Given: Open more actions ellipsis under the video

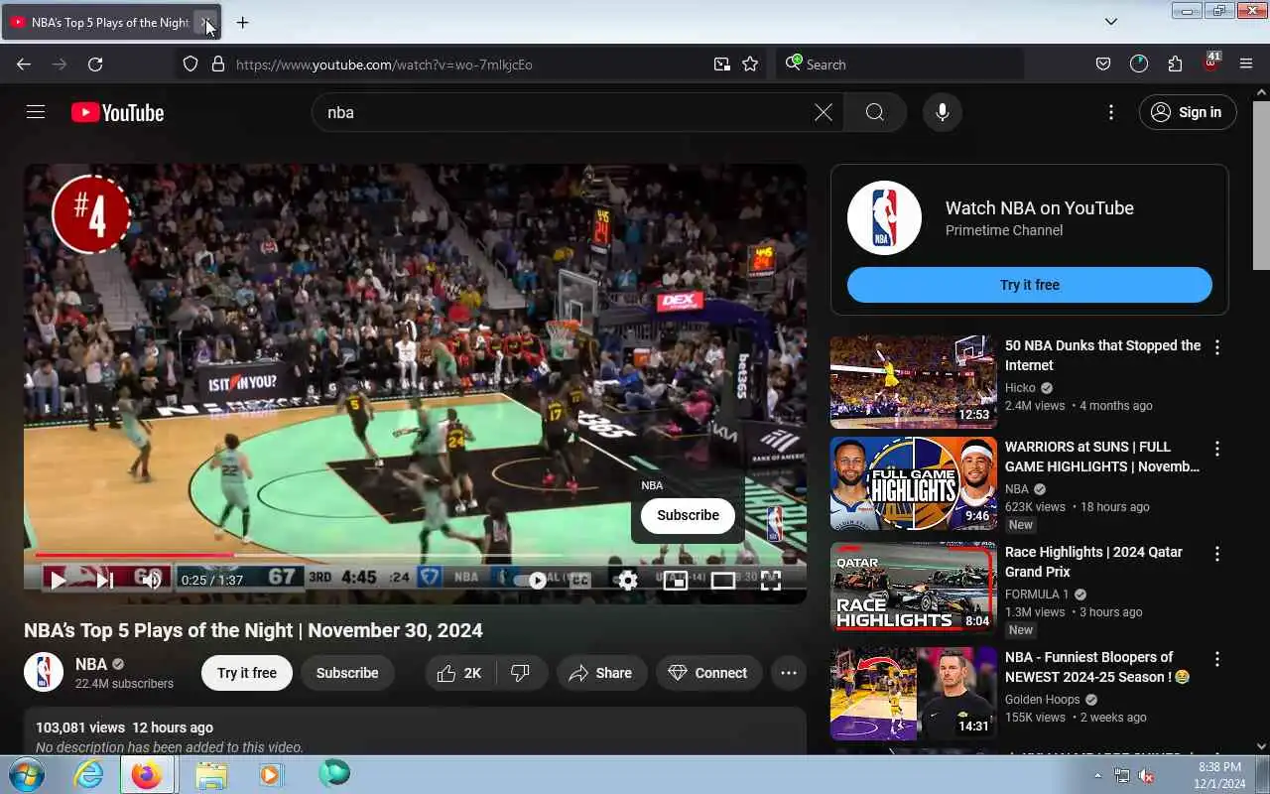Looking at the screenshot, I should tap(788, 673).
